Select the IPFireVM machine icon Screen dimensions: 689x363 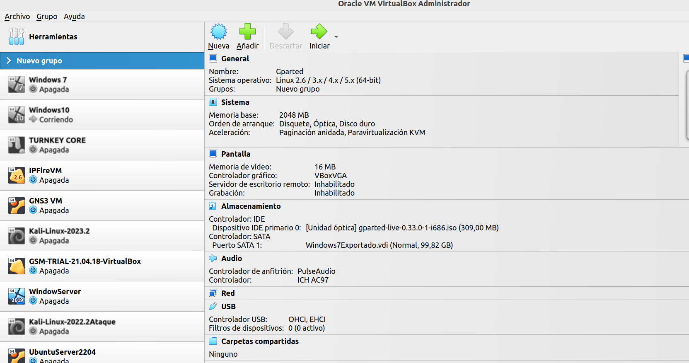click(17, 175)
